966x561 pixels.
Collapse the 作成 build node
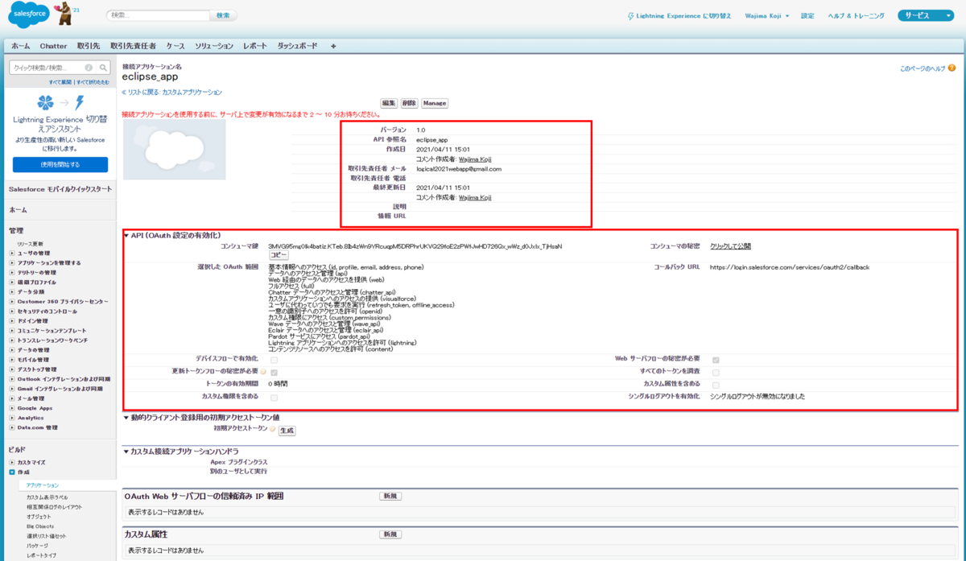click(x=12, y=472)
